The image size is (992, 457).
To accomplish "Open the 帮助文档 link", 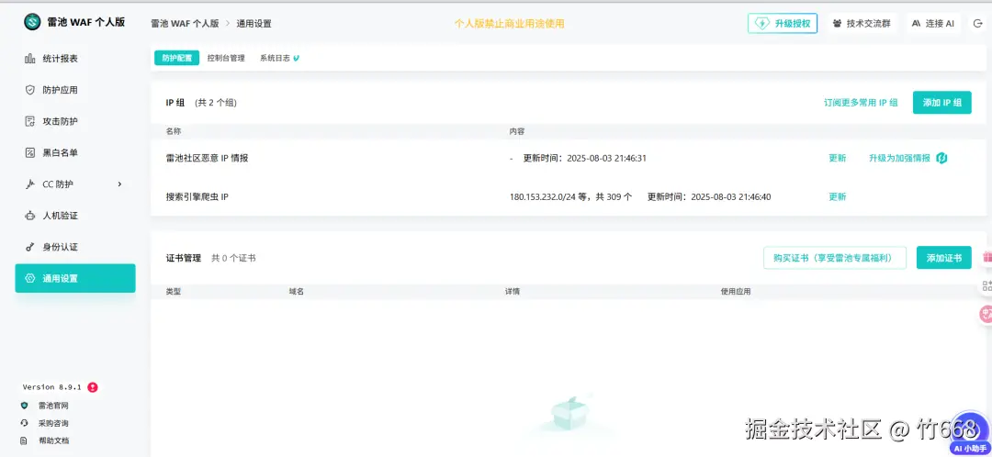I will [53, 440].
